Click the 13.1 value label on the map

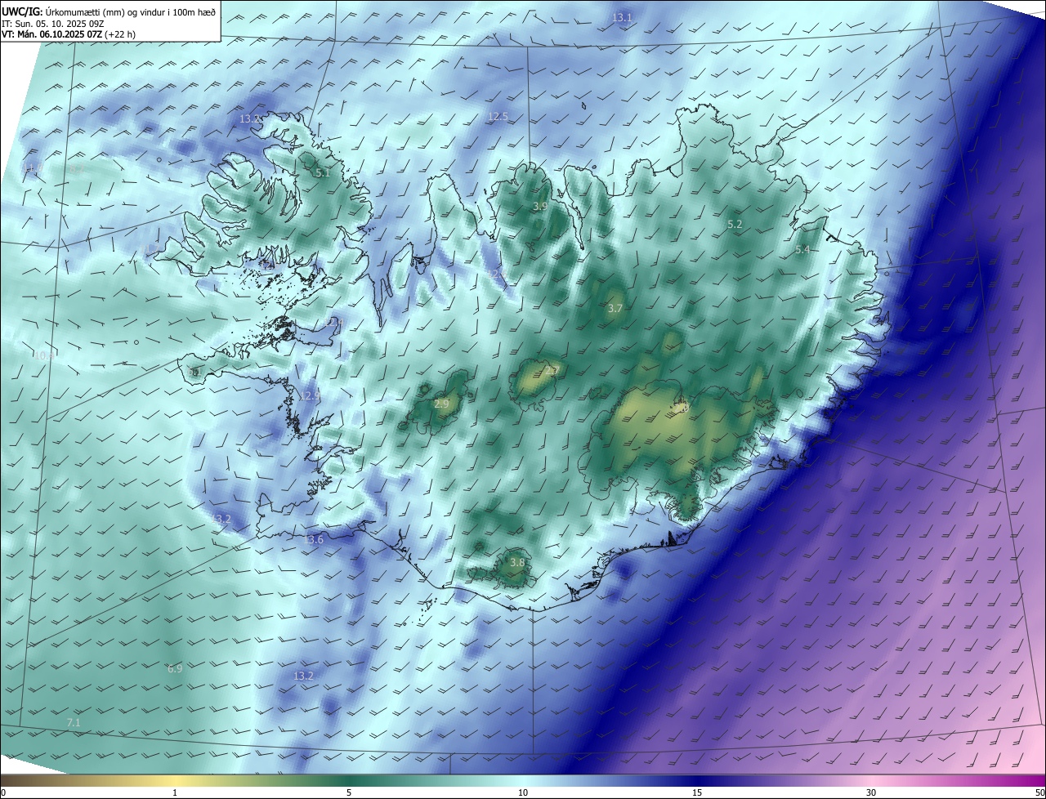click(623, 17)
